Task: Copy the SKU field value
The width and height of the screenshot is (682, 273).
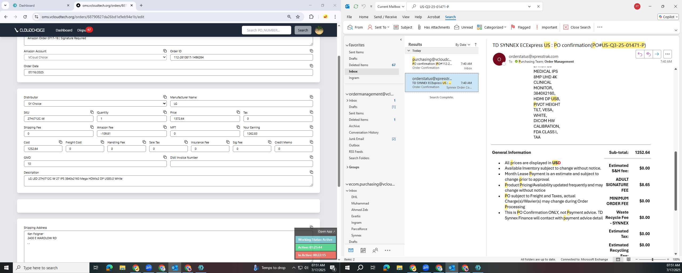Action: [x=92, y=112]
